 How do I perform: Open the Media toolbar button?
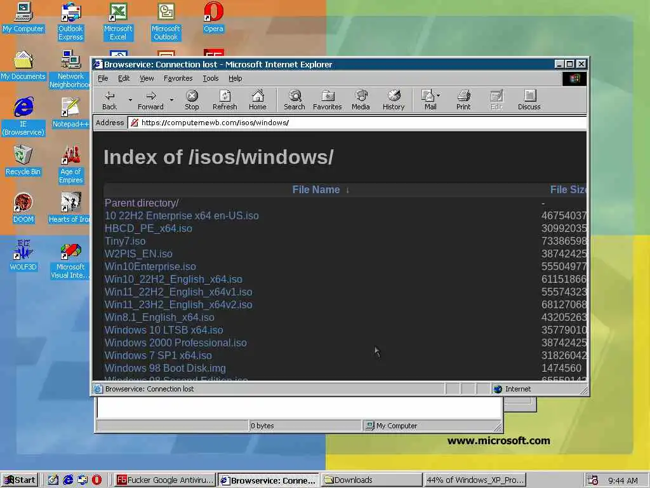point(361,100)
